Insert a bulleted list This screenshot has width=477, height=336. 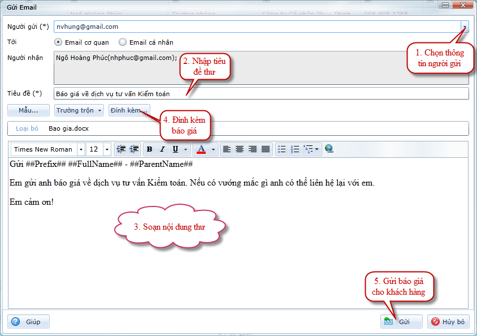282,149
